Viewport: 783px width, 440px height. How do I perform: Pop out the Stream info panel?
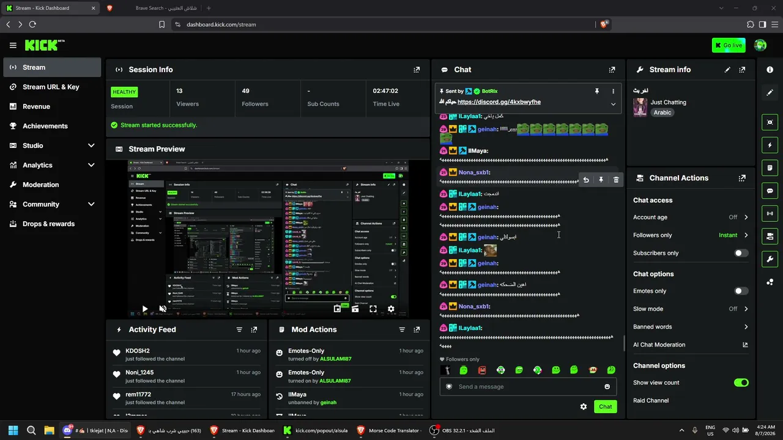coord(742,70)
